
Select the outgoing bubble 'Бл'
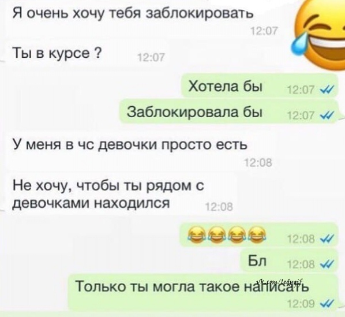point(289,260)
